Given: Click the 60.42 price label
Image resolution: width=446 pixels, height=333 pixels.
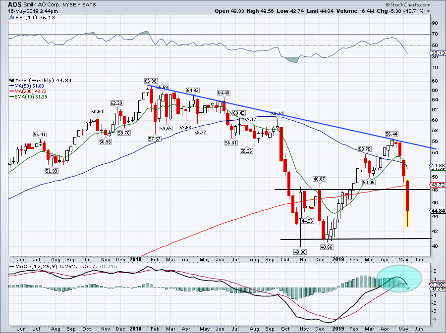Looking at the screenshot, I should [239, 113].
